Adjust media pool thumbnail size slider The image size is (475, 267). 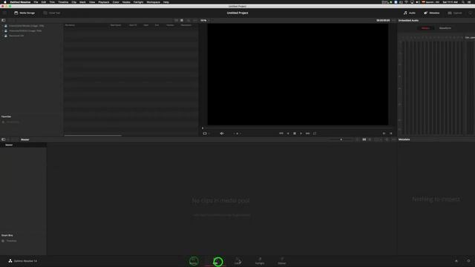tap(341, 139)
